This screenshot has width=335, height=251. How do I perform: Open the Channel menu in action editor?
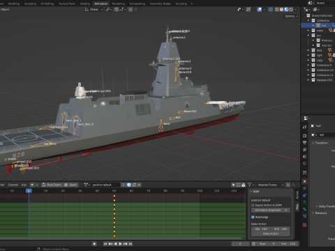pos(13,185)
